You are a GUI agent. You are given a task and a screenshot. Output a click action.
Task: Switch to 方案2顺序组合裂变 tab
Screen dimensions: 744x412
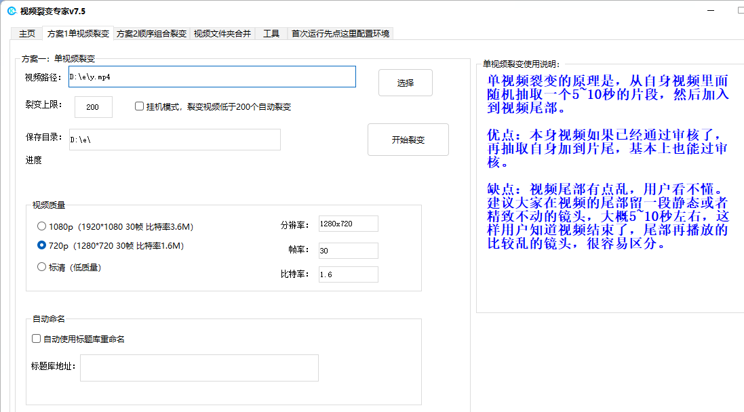[151, 33]
